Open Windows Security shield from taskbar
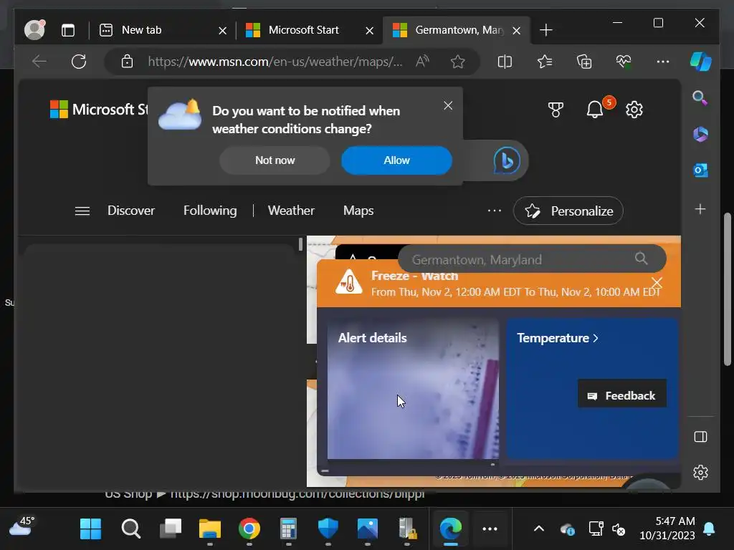Image resolution: width=734 pixels, height=550 pixels. [x=328, y=529]
